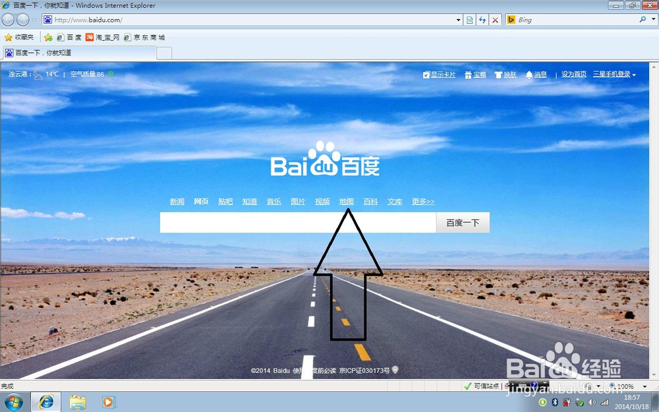The width and height of the screenshot is (659, 412).
Task: Stop page loading with the red X icon
Action: (496, 20)
